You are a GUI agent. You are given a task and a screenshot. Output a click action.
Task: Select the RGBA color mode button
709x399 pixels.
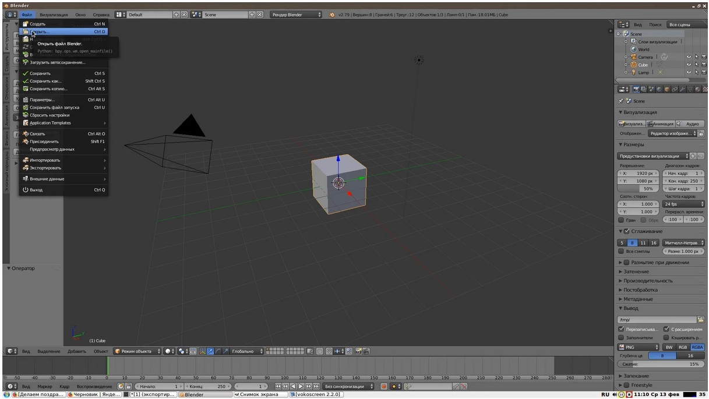(697, 347)
